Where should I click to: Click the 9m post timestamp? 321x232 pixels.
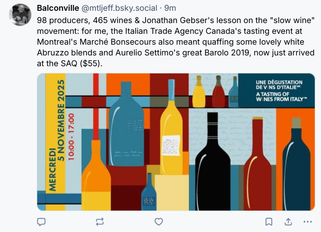(x=170, y=8)
